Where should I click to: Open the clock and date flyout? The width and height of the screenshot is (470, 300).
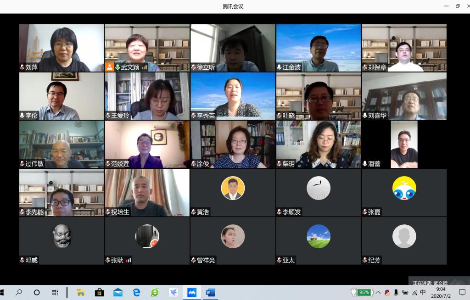pyautogui.click(x=441, y=292)
